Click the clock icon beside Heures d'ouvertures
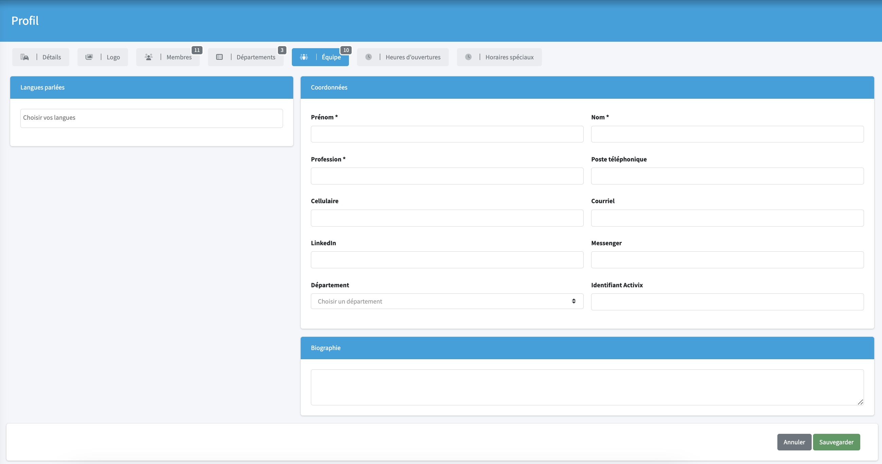 368,57
